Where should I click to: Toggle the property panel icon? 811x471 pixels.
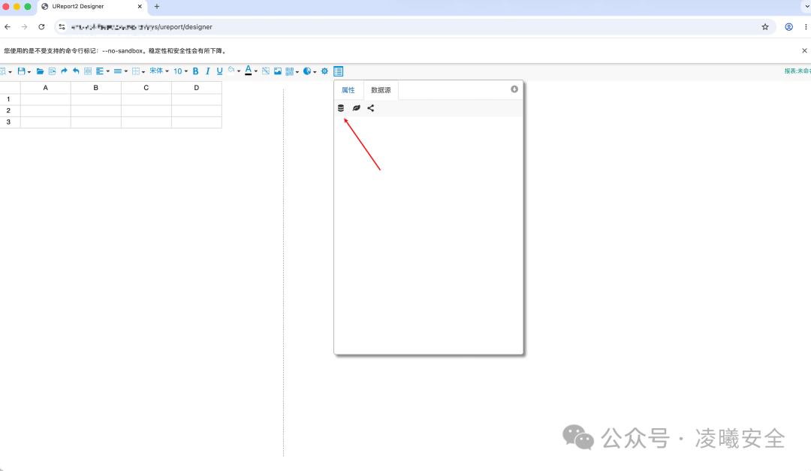click(x=338, y=71)
